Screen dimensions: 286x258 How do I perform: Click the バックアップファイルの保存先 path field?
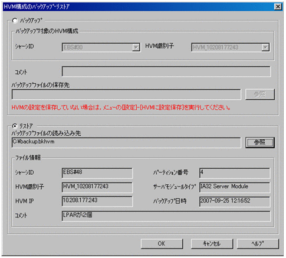[x=126, y=94]
